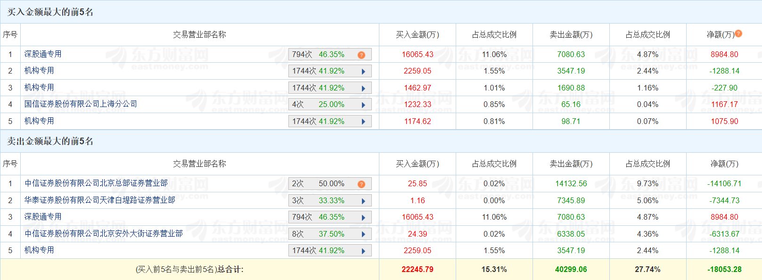
Task: Click the 3次 33.33% stats box text
Action: tap(318, 201)
